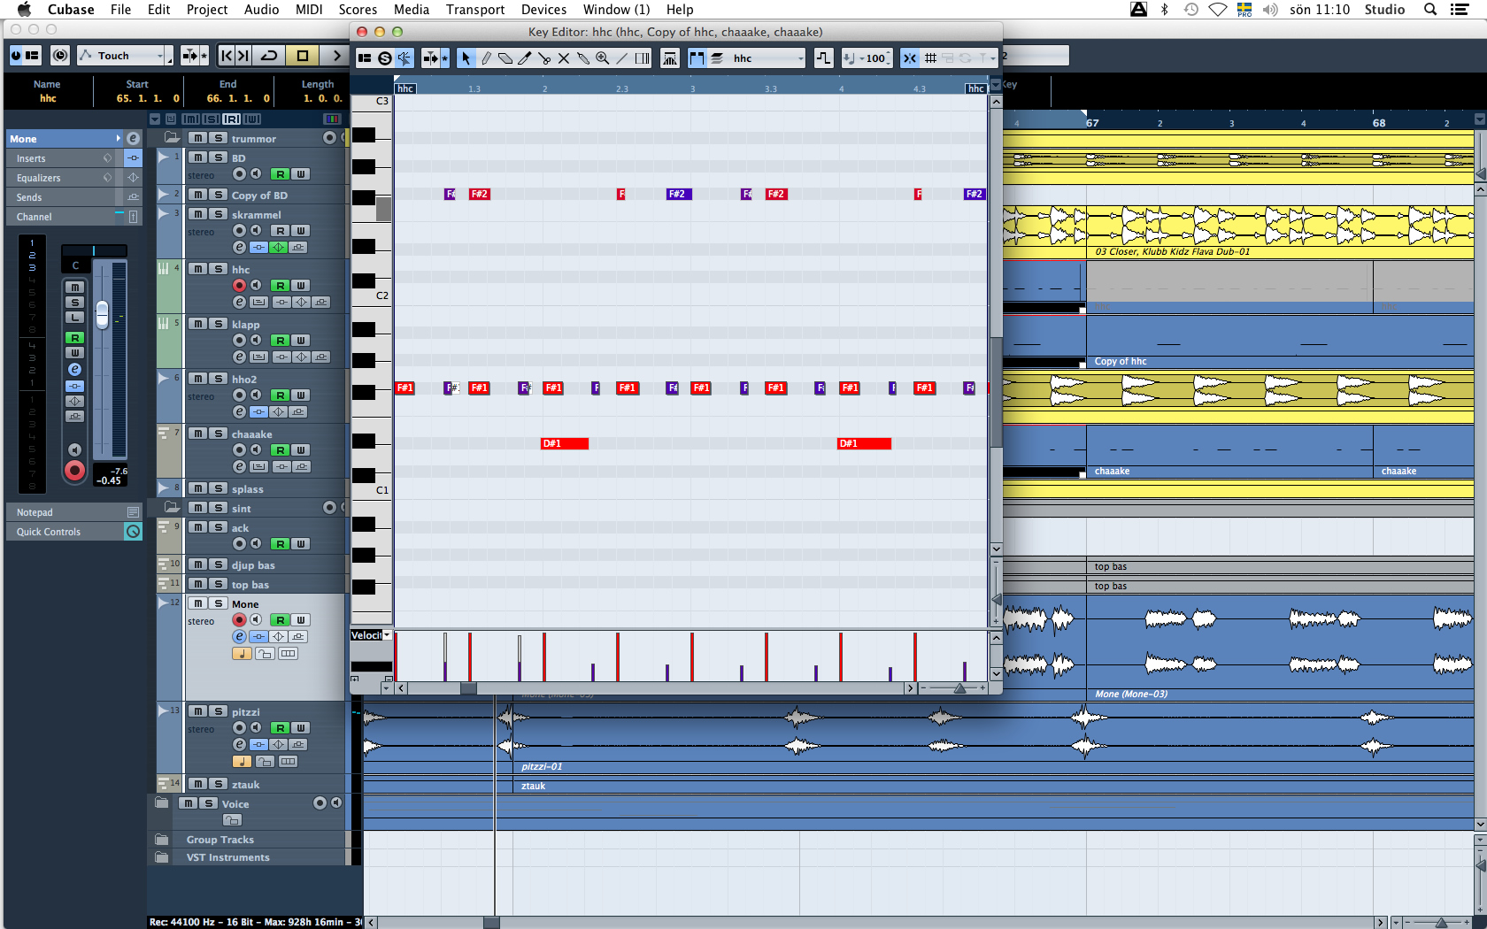The width and height of the screenshot is (1487, 929).
Task: Open channel settings (e) for hhc track
Action: (239, 303)
